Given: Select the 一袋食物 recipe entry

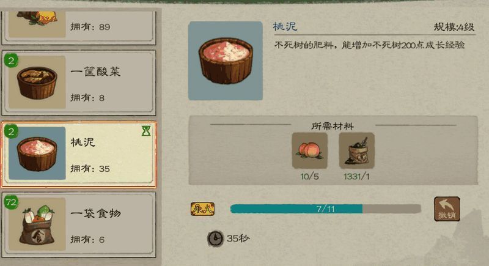Looking at the screenshot, I should point(79,224).
